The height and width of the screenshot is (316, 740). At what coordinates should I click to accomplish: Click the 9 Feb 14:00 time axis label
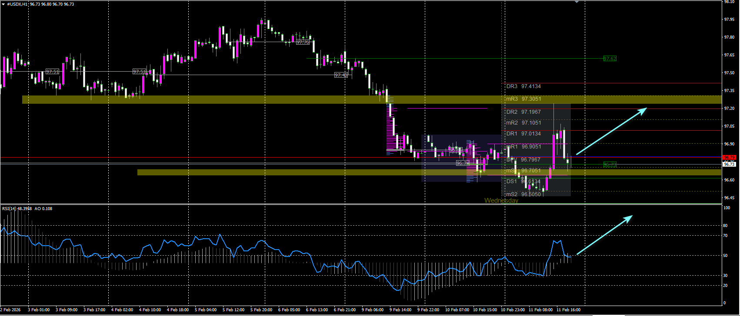point(400,310)
